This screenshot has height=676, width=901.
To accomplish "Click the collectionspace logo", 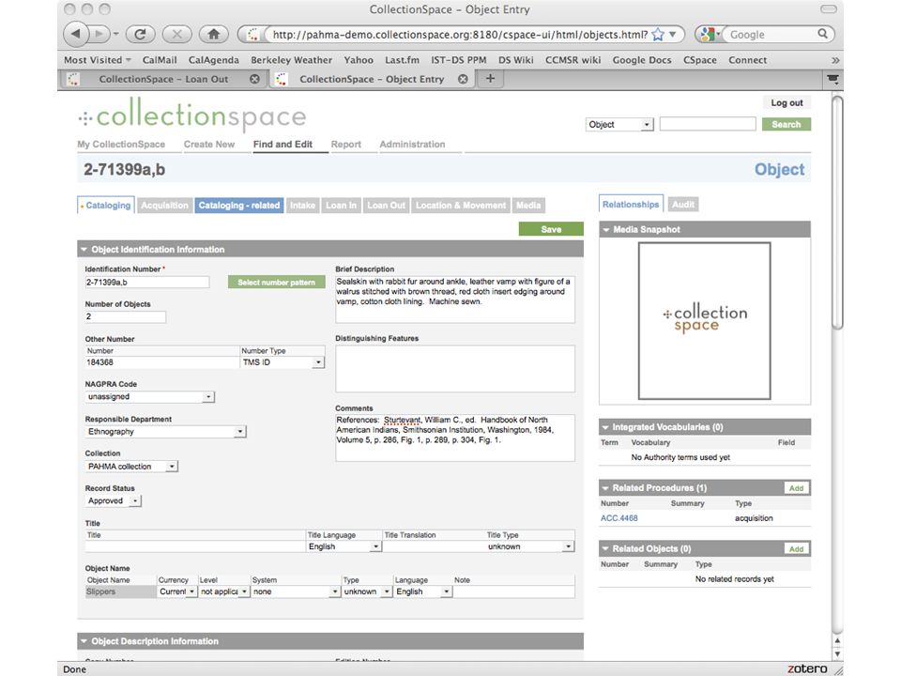I will pyautogui.click(x=192, y=115).
